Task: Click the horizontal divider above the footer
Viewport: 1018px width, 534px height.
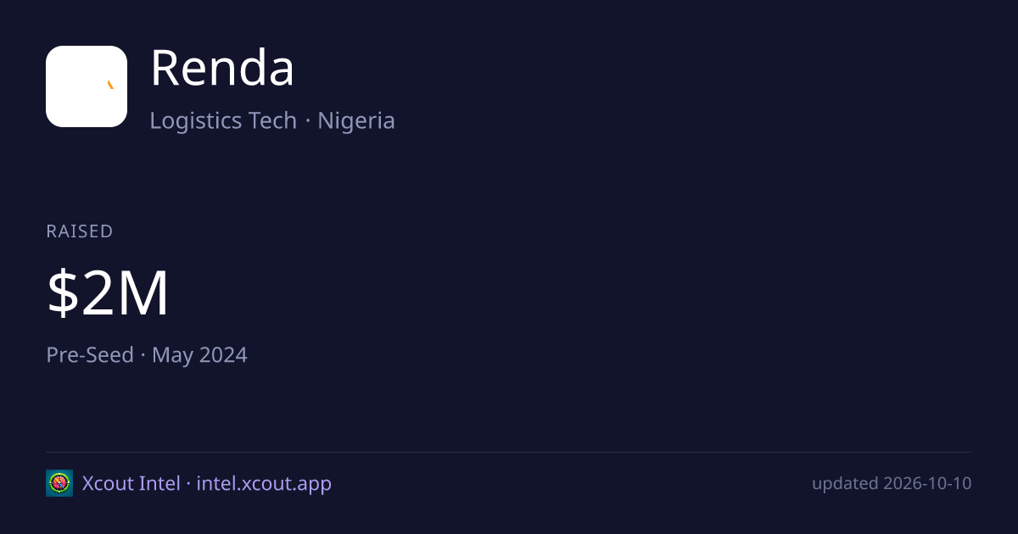Action: [x=509, y=452]
